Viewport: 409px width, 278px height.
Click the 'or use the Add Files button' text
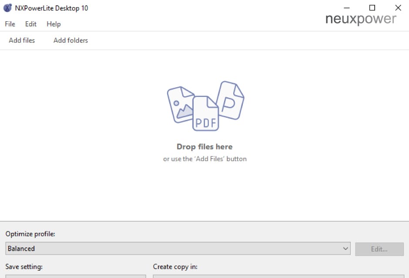(204, 159)
